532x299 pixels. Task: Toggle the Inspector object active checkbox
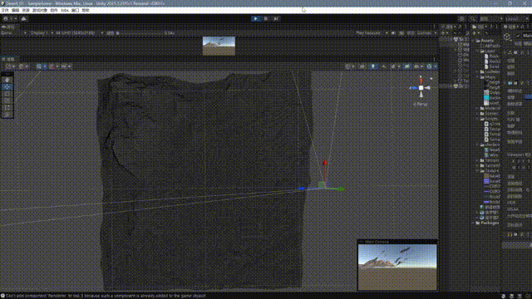point(518,36)
